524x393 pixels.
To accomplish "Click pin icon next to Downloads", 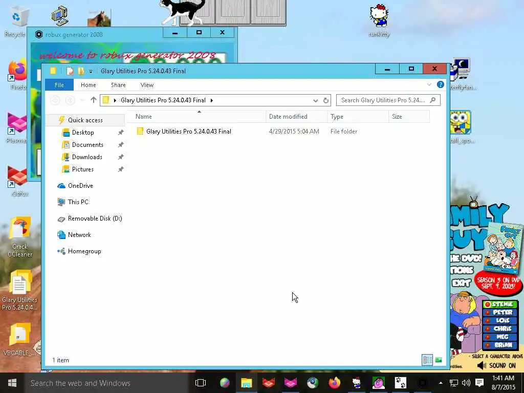I will point(121,157).
